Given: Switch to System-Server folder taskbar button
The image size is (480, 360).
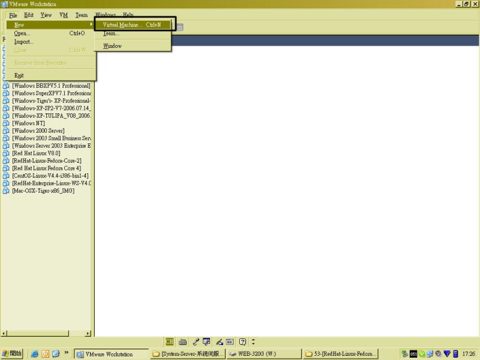Looking at the screenshot, I should click(x=188, y=354).
